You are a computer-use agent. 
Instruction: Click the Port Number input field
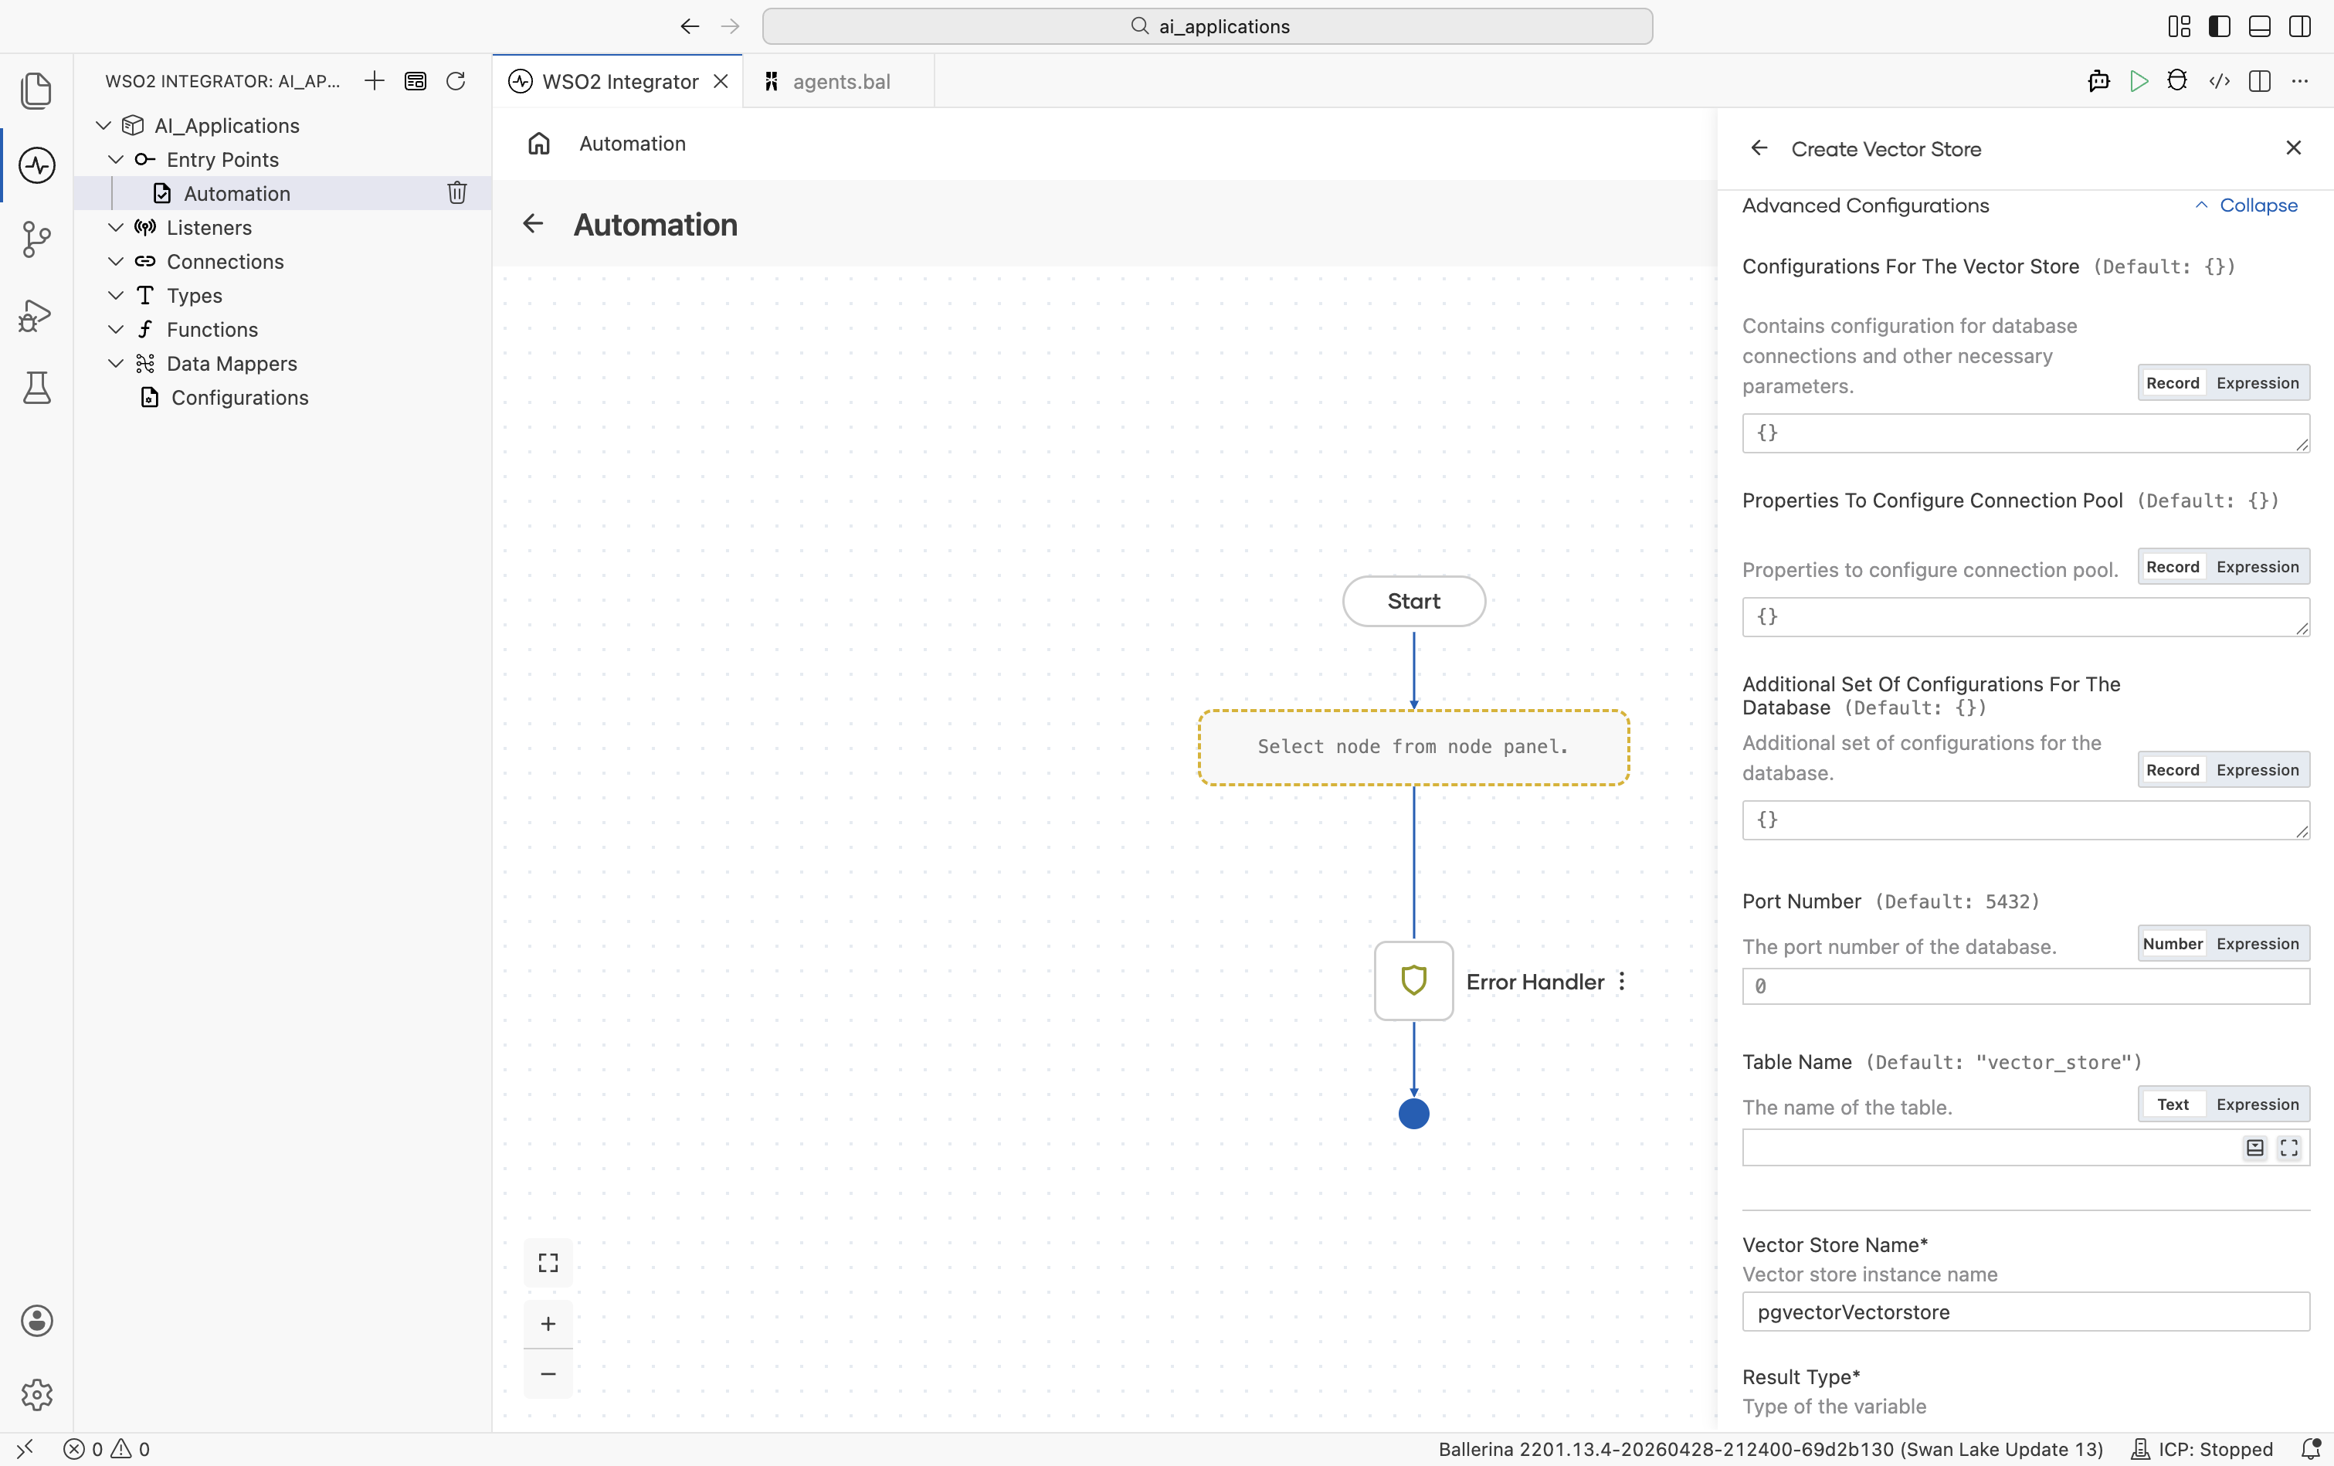[x=2026, y=986]
